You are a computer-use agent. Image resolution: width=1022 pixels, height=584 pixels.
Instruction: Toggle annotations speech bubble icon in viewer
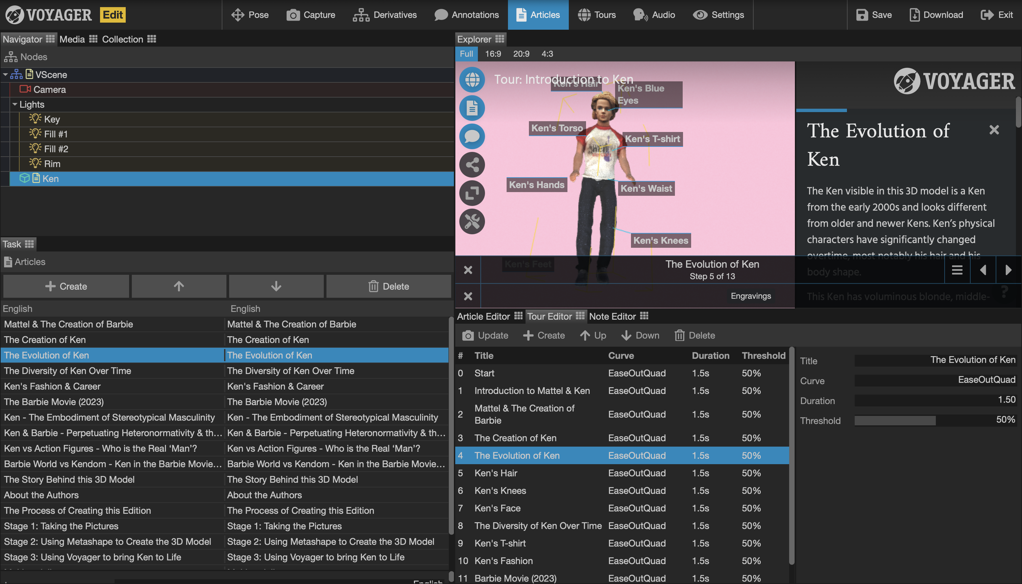coord(472,136)
